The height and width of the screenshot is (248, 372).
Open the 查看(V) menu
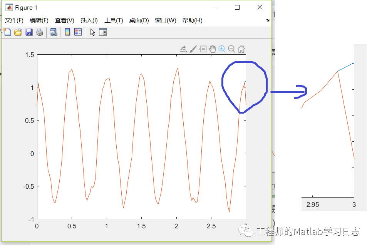pos(65,20)
